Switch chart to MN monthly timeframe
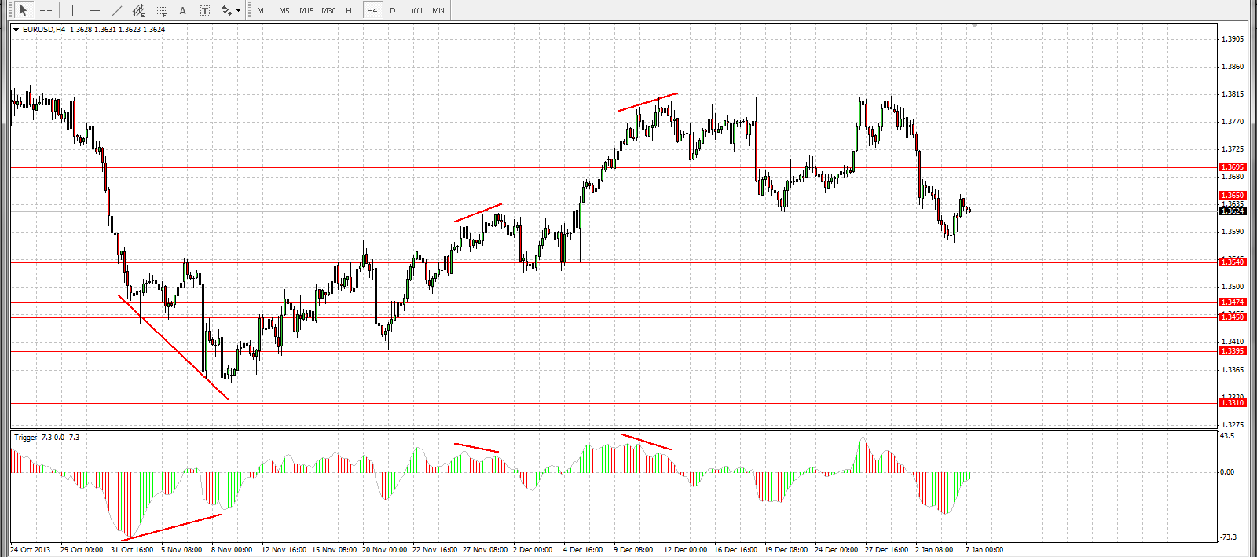 (x=438, y=10)
